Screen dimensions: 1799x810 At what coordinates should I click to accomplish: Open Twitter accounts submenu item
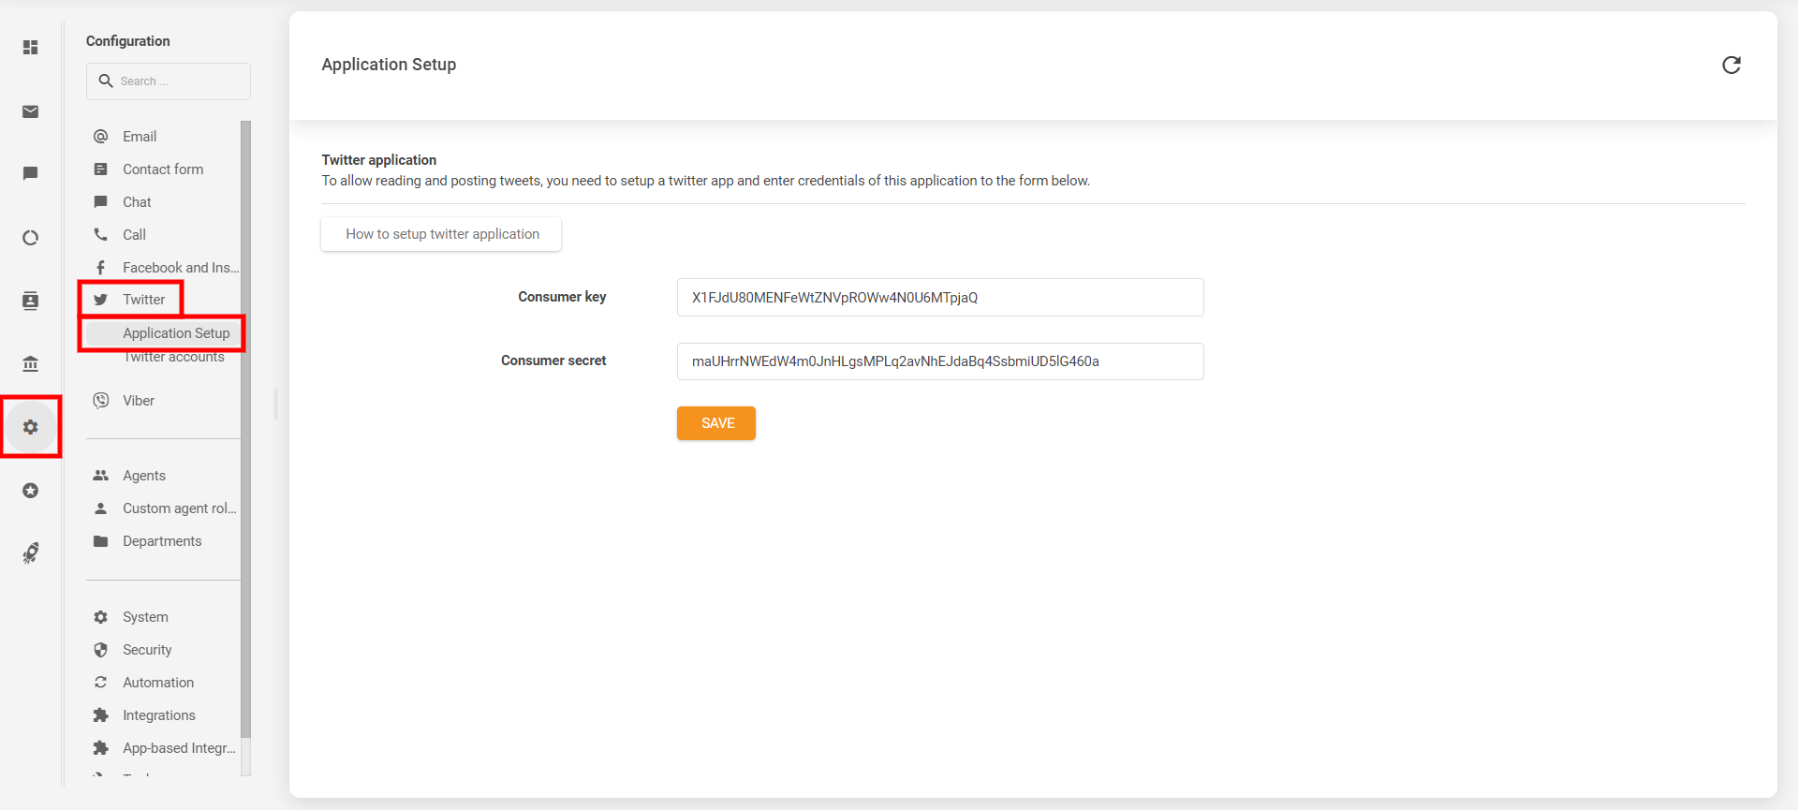click(x=174, y=358)
